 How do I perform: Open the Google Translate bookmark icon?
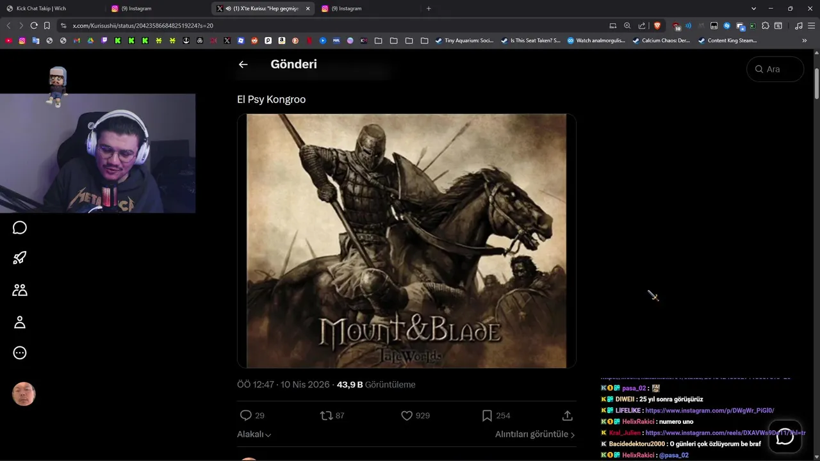pos(35,40)
